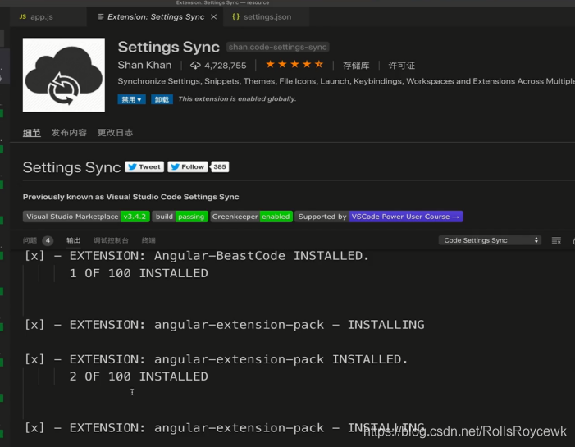Click the 385 followers count bubble
Image resolution: width=575 pixels, height=447 pixels.
click(x=220, y=166)
